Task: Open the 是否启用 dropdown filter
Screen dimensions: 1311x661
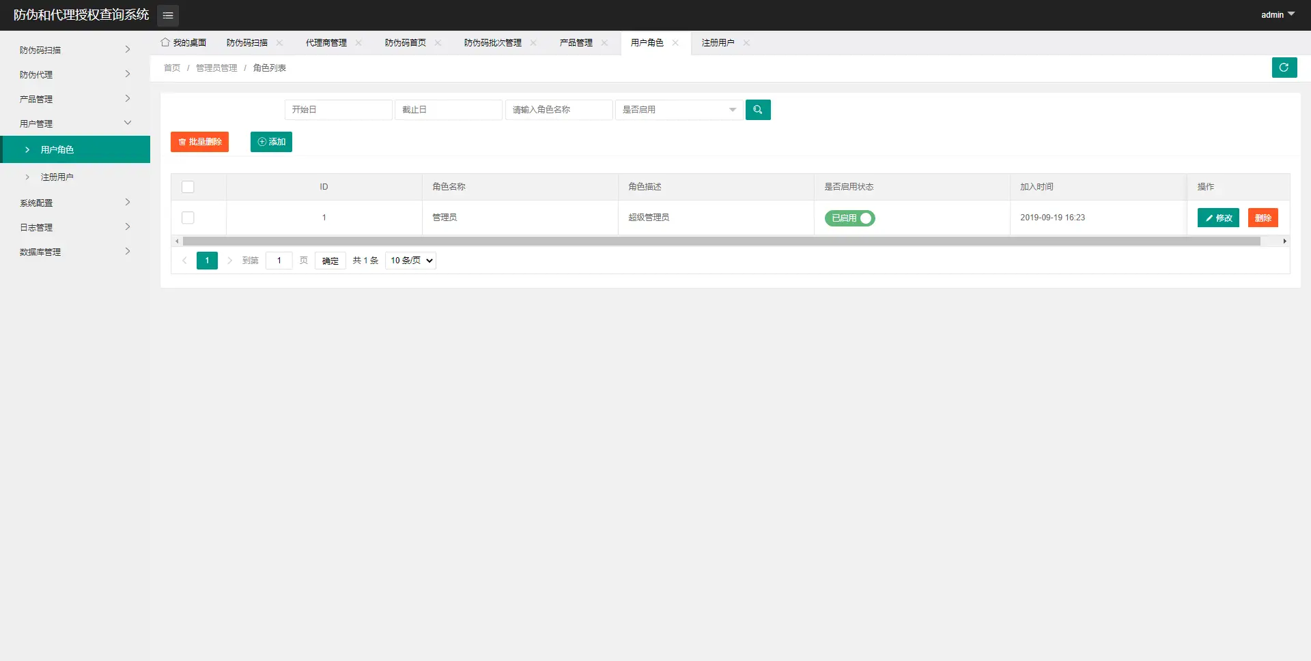Action: [679, 110]
